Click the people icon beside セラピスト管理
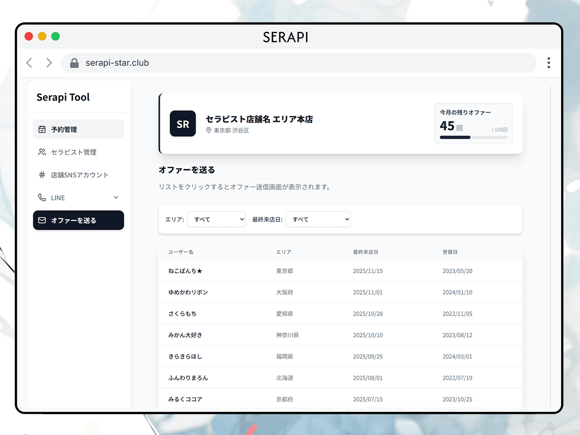The image size is (580, 435). tap(42, 152)
